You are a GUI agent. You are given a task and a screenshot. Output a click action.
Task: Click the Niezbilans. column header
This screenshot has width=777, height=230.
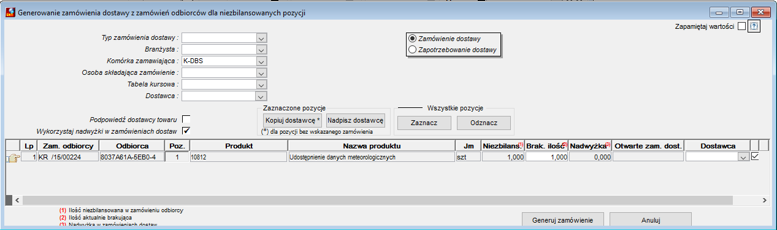click(x=503, y=146)
